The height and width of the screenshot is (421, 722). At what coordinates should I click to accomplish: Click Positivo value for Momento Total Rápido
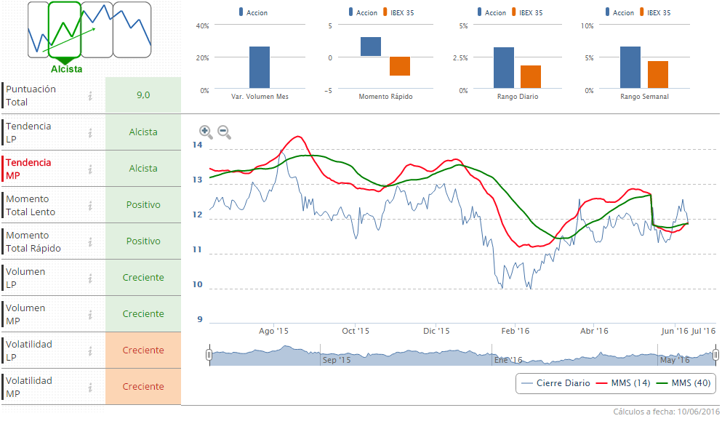pyautogui.click(x=143, y=241)
